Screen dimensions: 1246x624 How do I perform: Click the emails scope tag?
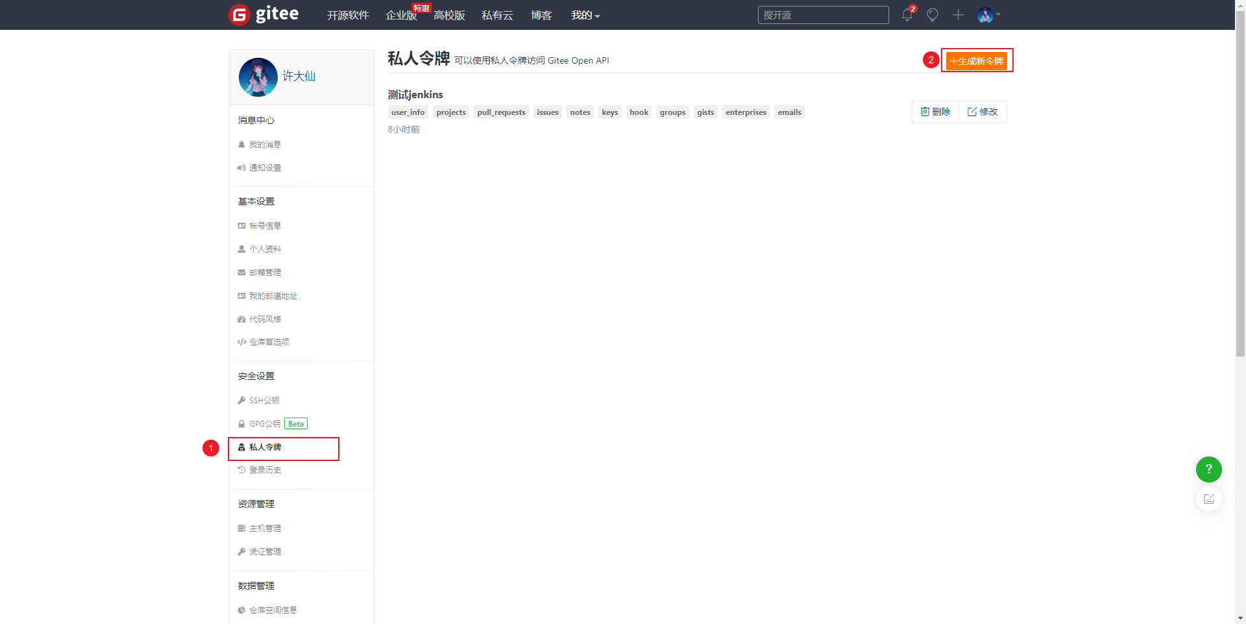790,112
